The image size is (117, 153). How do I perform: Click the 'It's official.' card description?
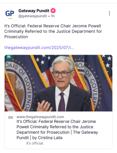click(35, 143)
